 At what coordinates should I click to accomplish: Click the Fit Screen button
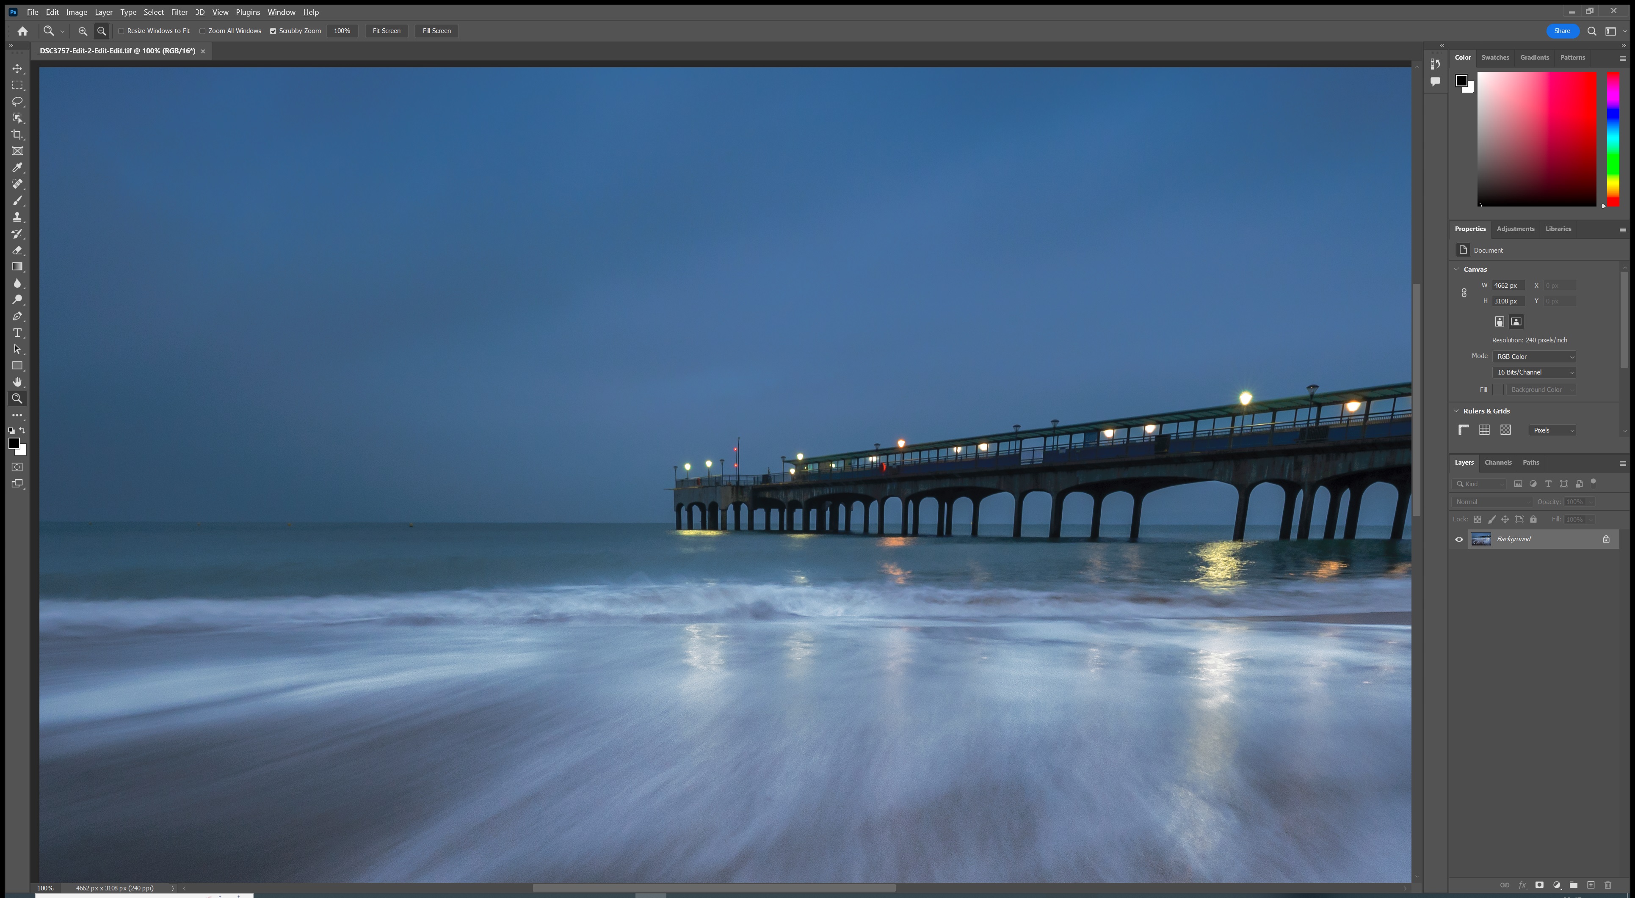pyautogui.click(x=386, y=30)
